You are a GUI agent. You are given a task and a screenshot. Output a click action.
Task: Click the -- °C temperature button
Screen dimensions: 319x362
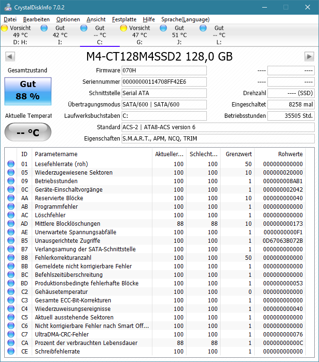28,132
